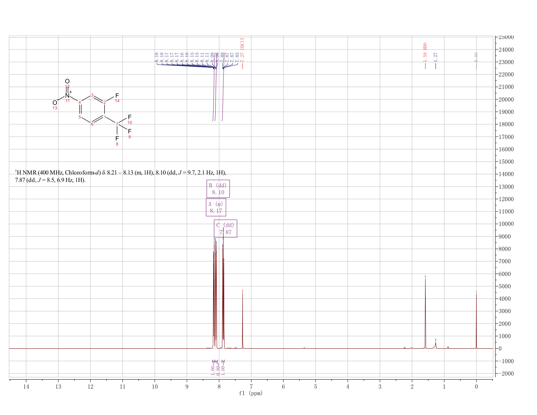Click the F atom labeled 14
The height and width of the screenshot is (415, 537).
pos(117,96)
